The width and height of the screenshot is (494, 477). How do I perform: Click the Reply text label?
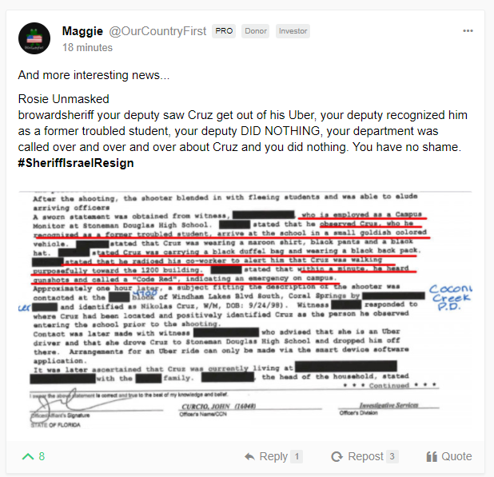coord(273,456)
